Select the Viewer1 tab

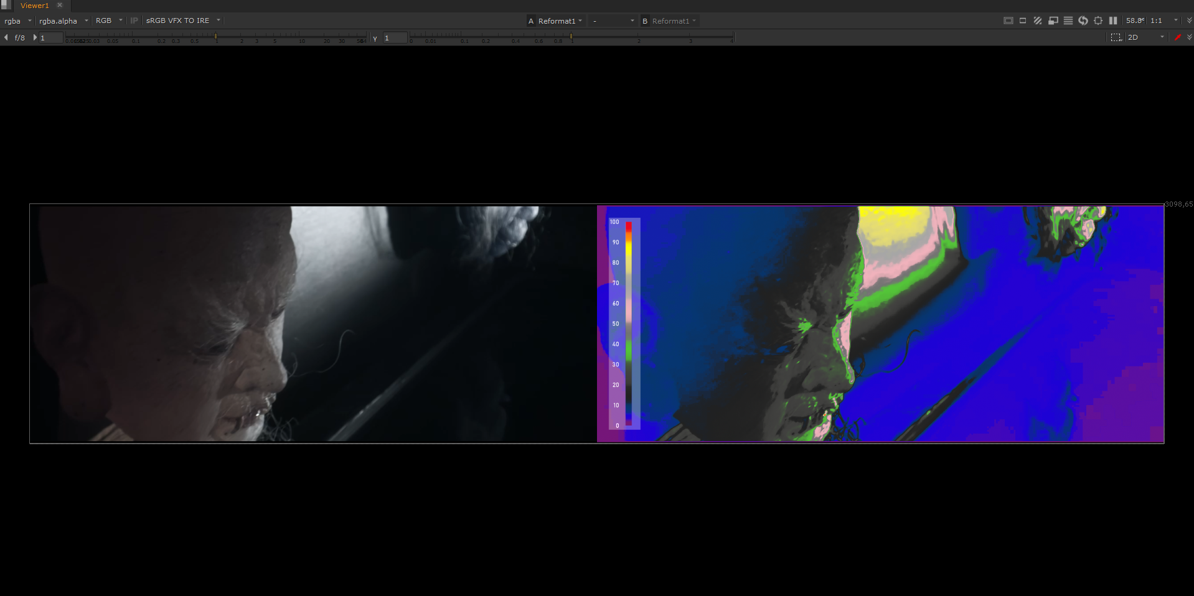pyautogui.click(x=34, y=6)
